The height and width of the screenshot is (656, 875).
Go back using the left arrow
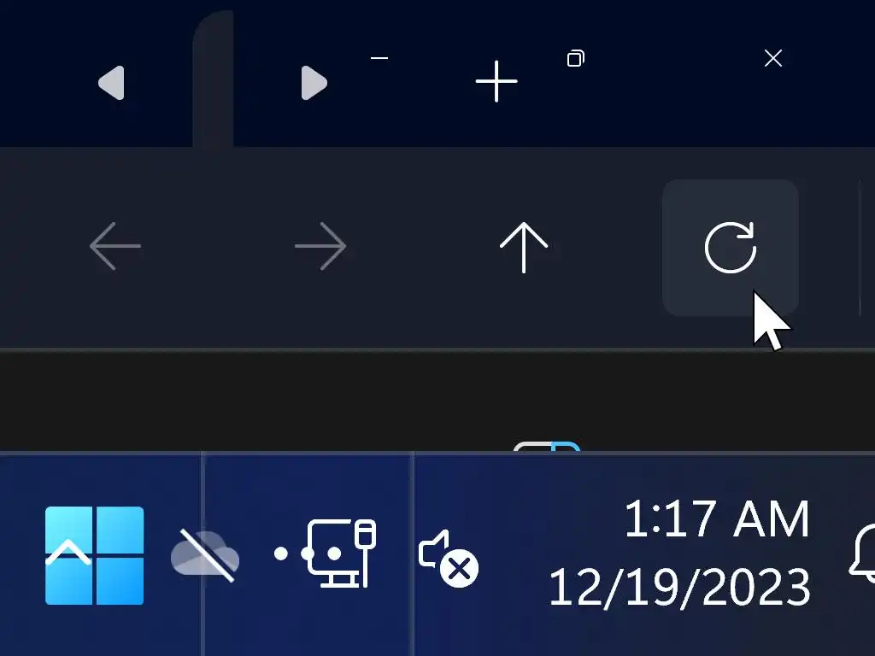115,246
